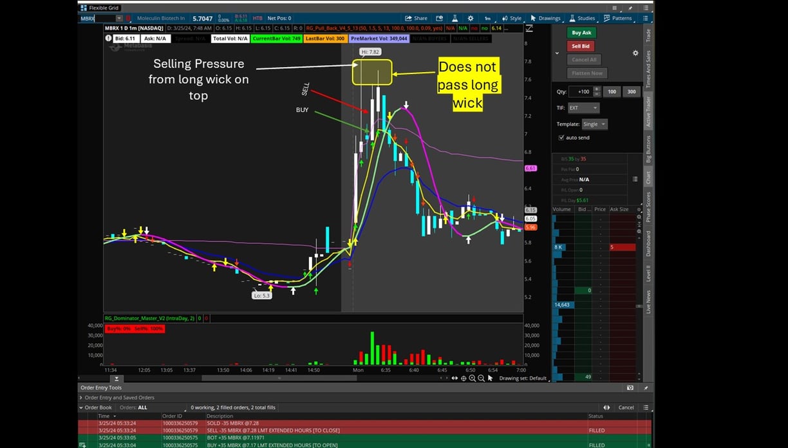
Task: Click the pan arrows tool below chart
Action: [455, 378]
